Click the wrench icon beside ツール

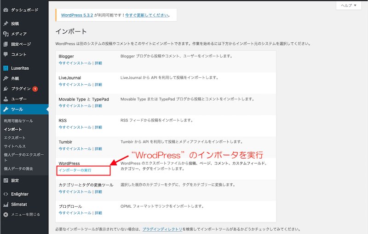[x=6, y=109]
